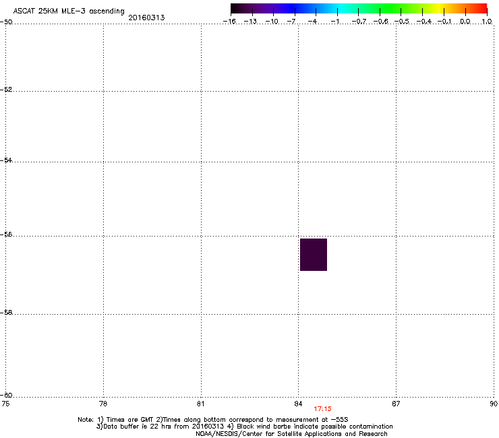
Task: Click the note line 'Times are GMT'
Action: (x=213, y=420)
